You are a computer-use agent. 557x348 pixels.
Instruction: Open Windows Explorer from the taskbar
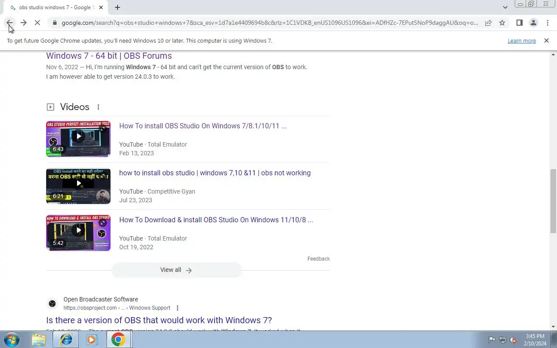click(x=39, y=339)
